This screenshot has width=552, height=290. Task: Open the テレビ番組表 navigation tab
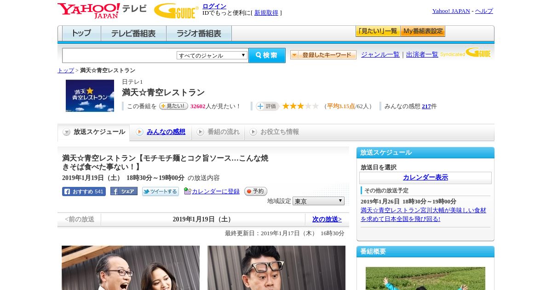pyautogui.click(x=133, y=34)
